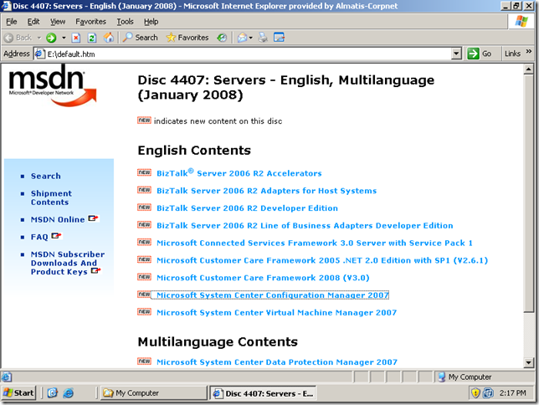This screenshot has height=405, width=539.
Task: Open the File menu
Action: (12, 22)
